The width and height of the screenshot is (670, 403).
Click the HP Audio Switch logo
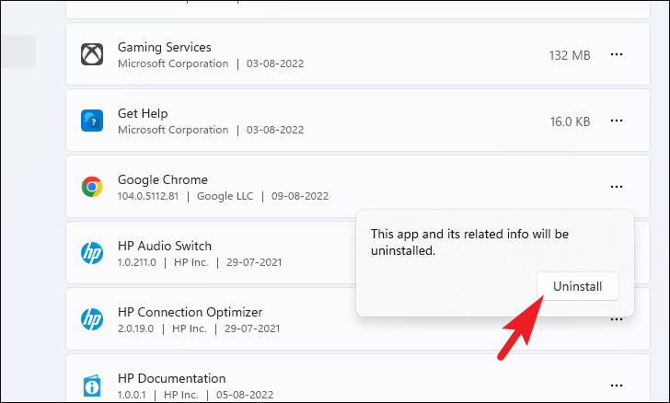tap(92, 253)
